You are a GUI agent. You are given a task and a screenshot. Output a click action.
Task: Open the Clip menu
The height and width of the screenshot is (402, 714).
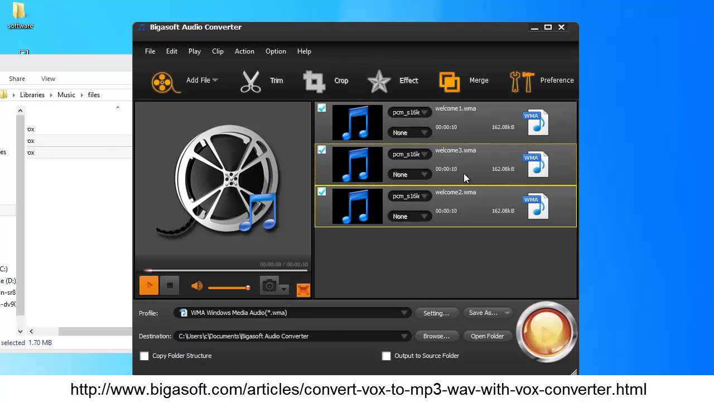[x=218, y=51]
